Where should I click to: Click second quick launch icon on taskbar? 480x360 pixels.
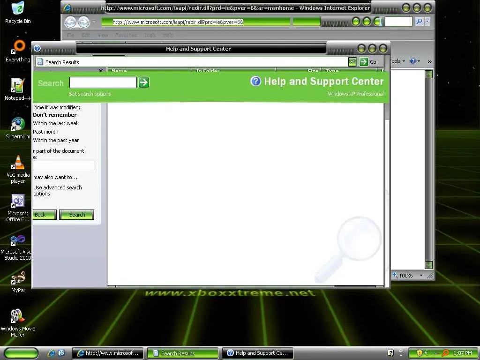61,353
